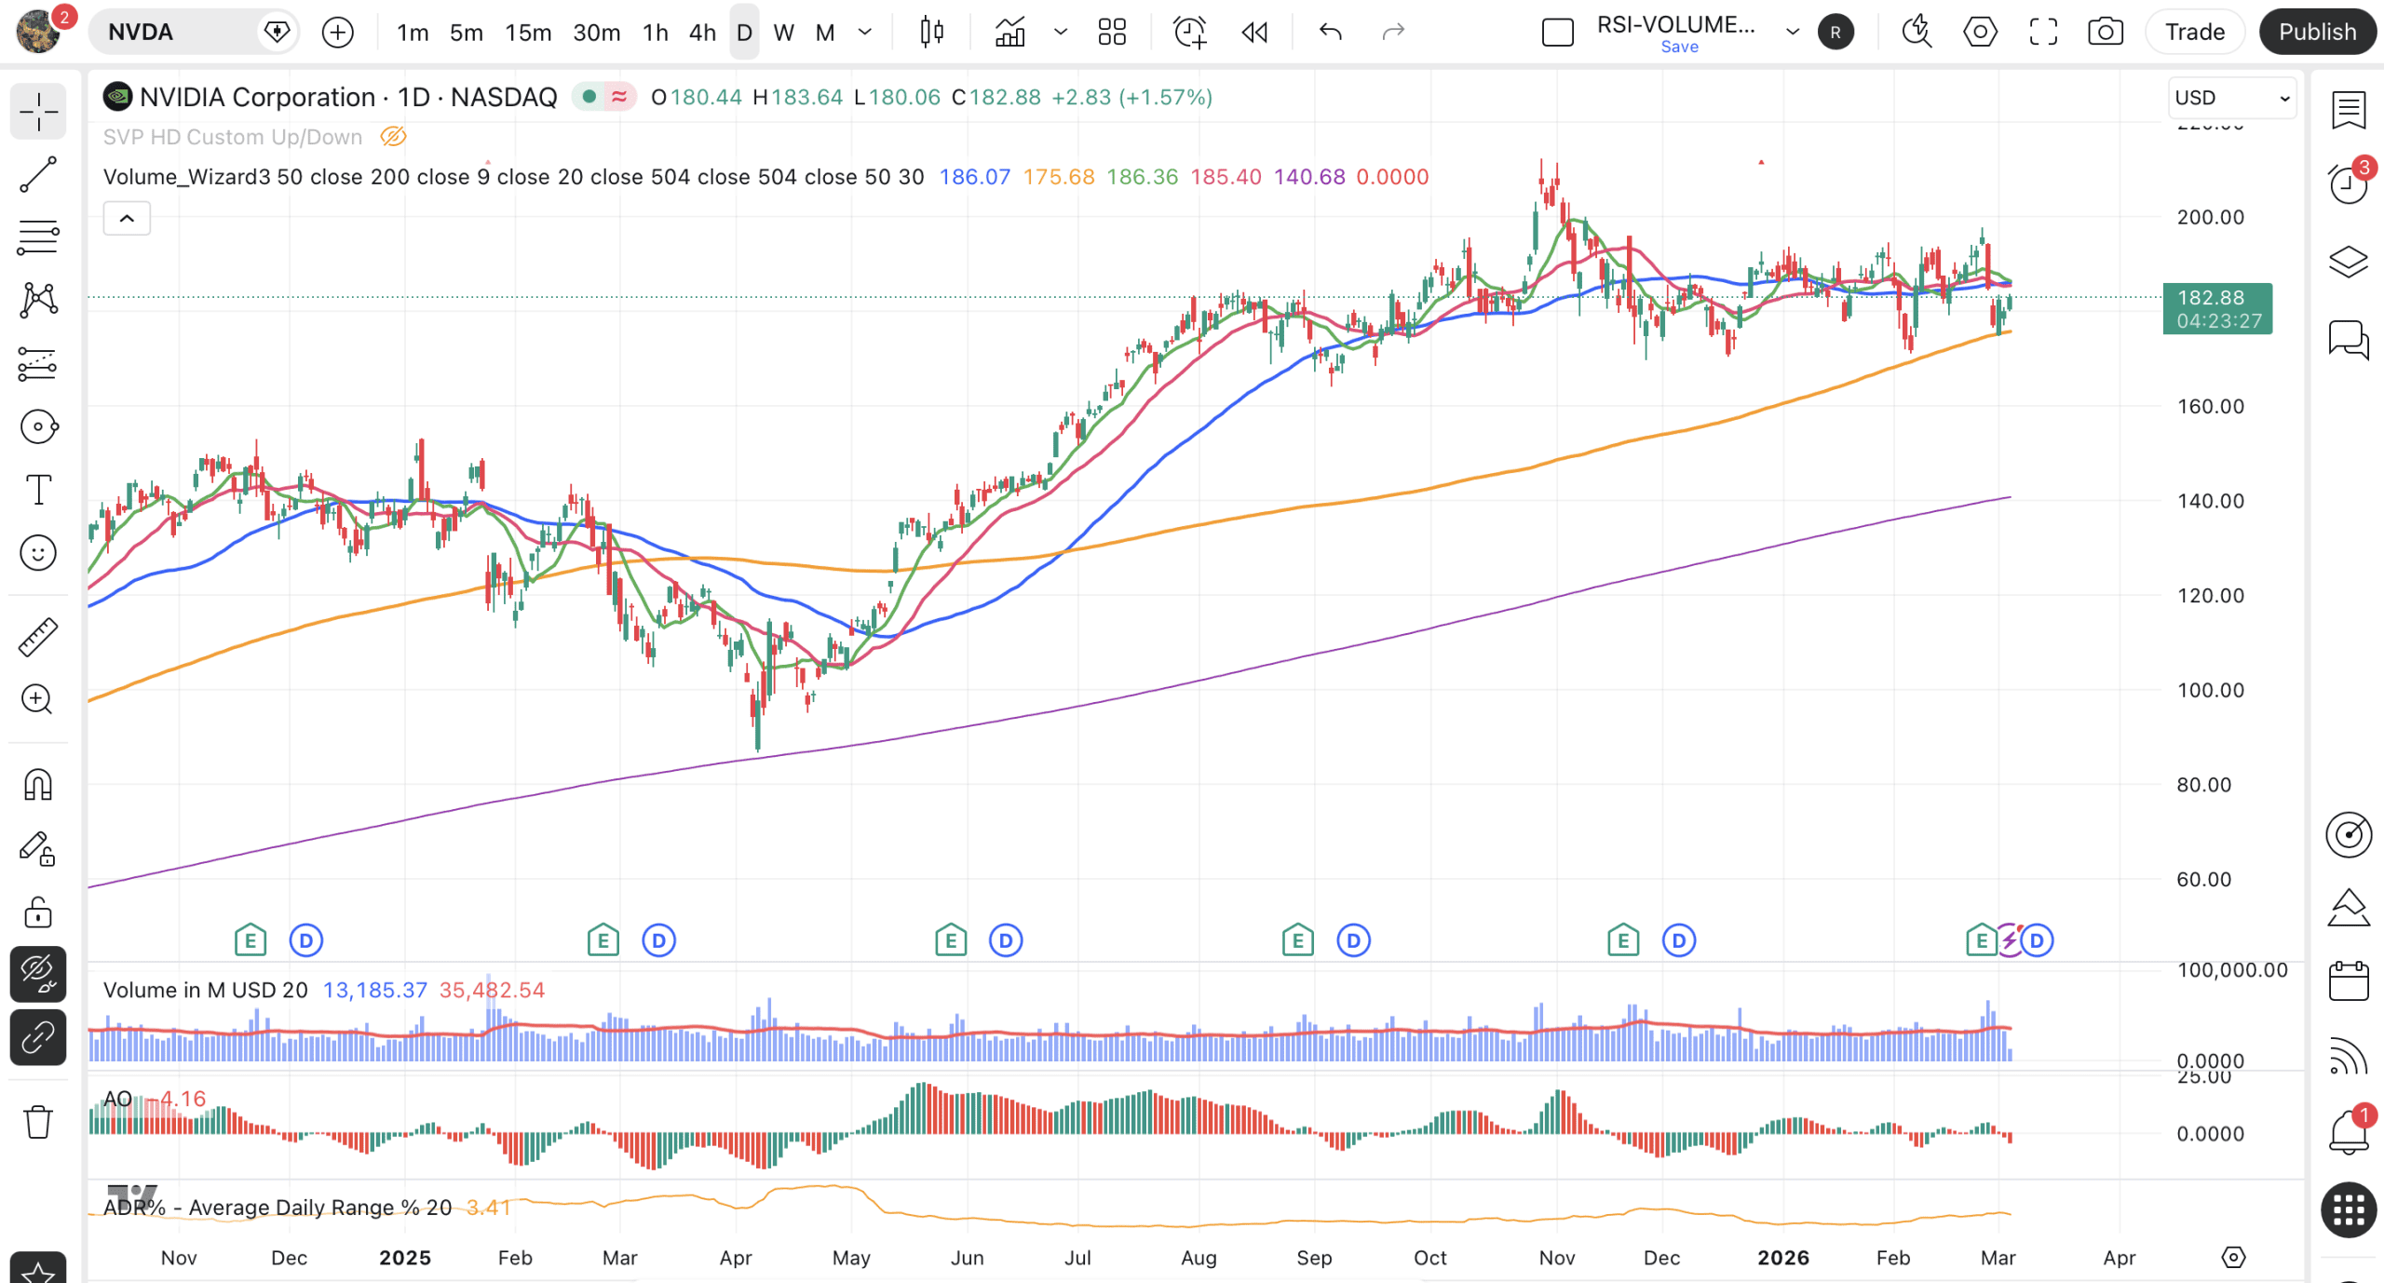Open the alerts clock icon
Image resolution: width=2384 pixels, height=1283 pixels.
(2348, 183)
